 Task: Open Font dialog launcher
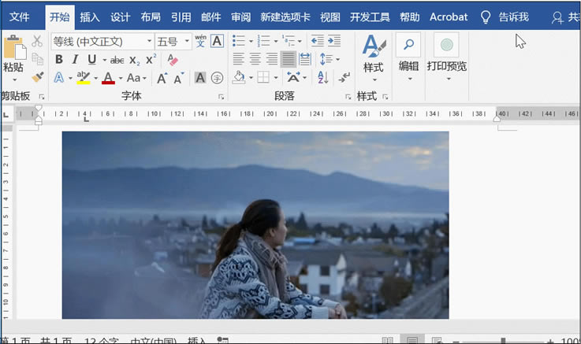222,97
